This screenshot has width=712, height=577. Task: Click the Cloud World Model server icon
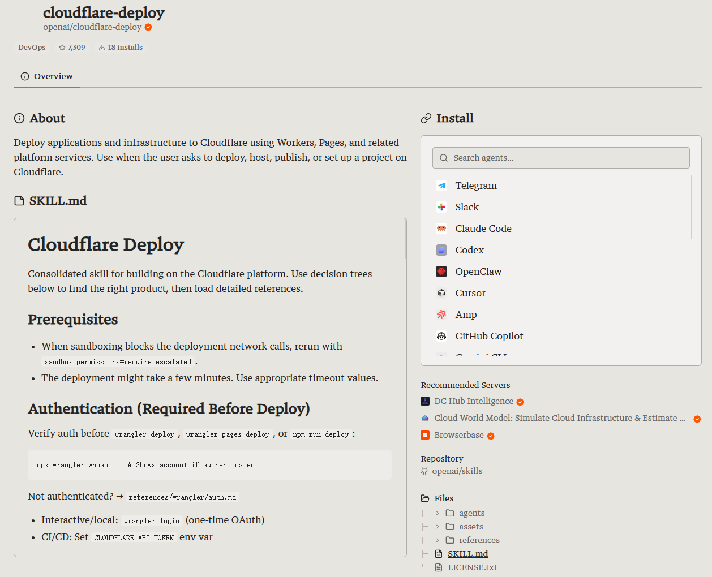[x=425, y=418]
